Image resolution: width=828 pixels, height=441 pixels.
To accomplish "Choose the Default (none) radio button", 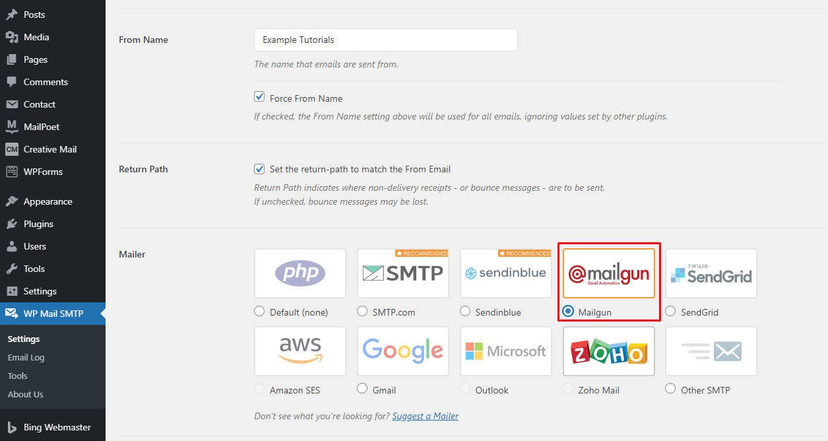I will [x=259, y=311].
